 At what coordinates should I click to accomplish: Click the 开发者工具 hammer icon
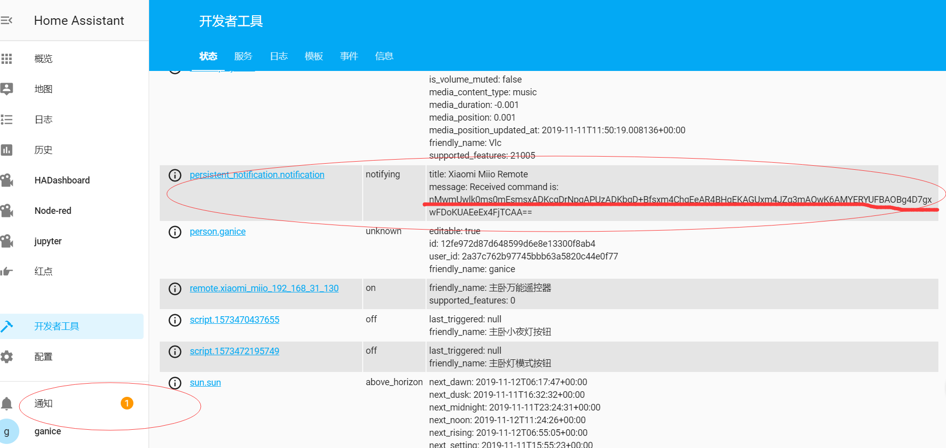pyautogui.click(x=7, y=326)
